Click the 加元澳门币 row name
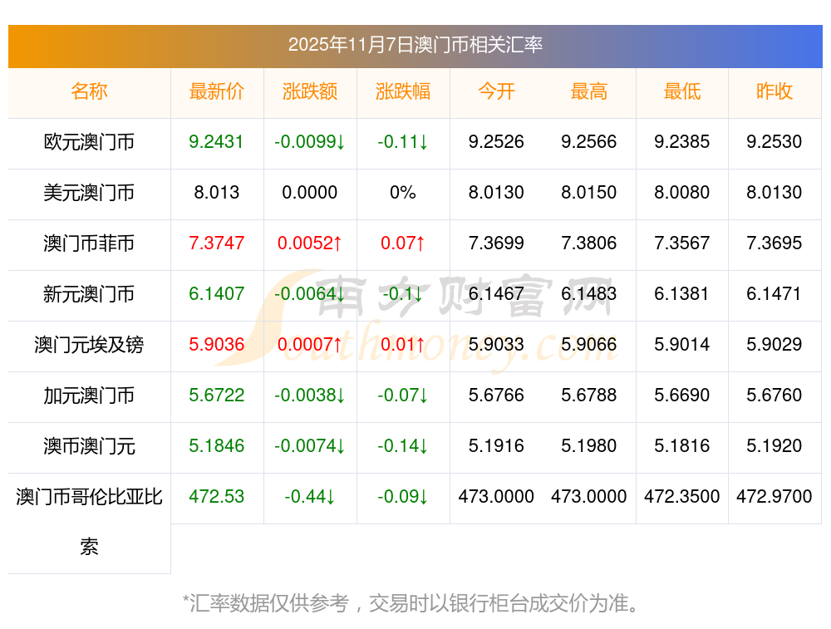831x629 pixels. 89,396
